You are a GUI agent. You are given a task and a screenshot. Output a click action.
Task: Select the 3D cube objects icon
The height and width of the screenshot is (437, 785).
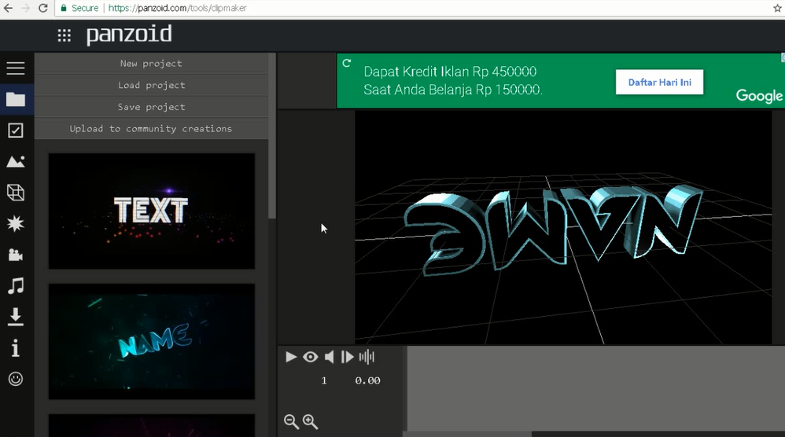coord(16,193)
